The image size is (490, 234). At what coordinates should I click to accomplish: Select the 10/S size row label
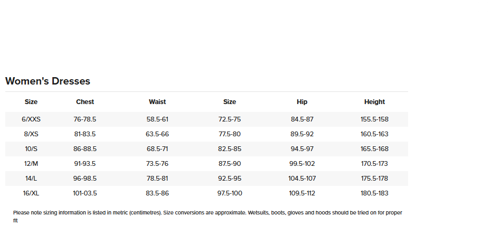coord(31,149)
